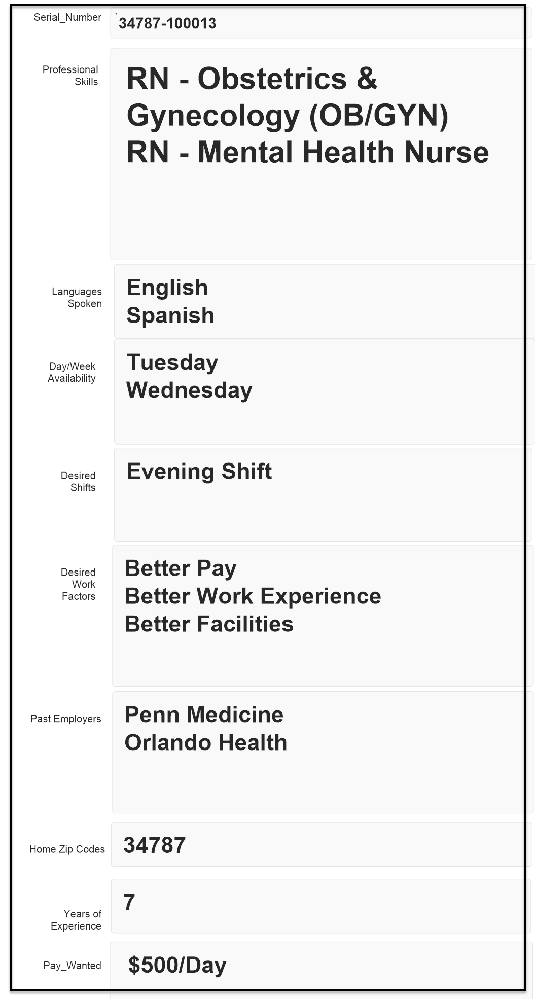Click the 'Past Employers' label

(x=65, y=719)
